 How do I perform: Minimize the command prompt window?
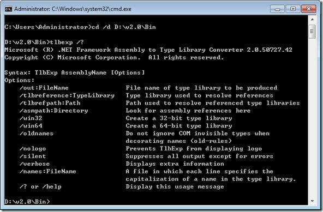pos(278,9)
